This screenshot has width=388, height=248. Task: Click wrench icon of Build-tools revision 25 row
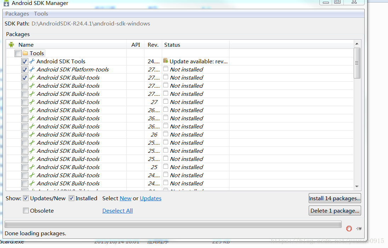[32, 167]
